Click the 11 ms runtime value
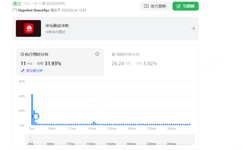Image resolution: width=243 pixels, height=150 pixels. coord(26,64)
